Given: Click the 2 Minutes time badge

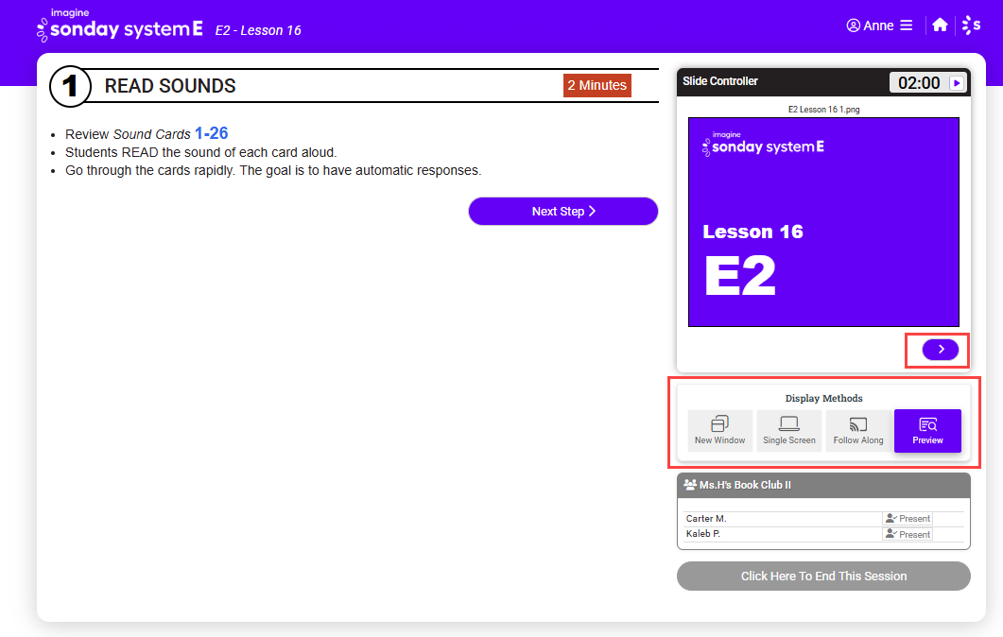Looking at the screenshot, I should [x=597, y=85].
